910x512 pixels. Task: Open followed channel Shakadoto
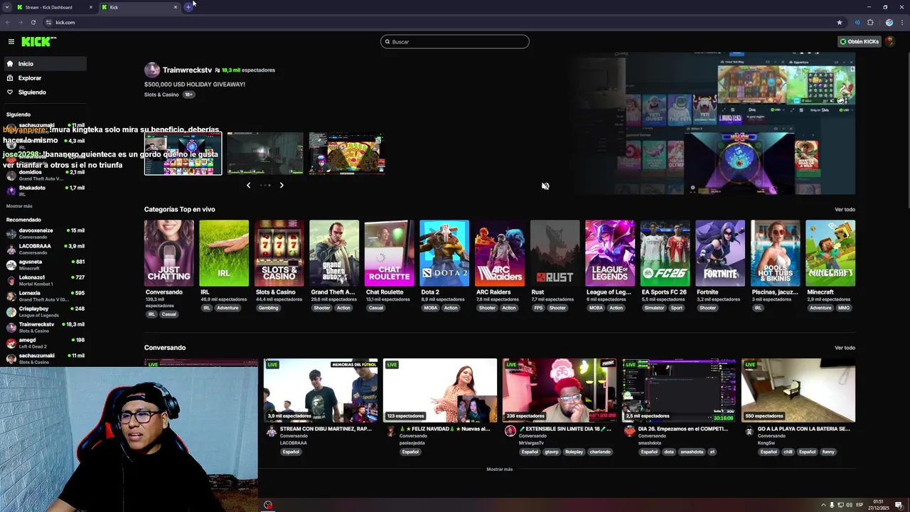[44, 191]
